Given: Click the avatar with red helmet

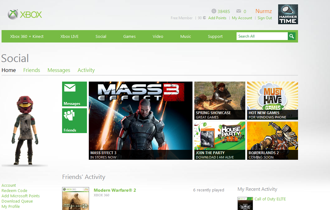Looking at the screenshot, I should click(25, 130).
